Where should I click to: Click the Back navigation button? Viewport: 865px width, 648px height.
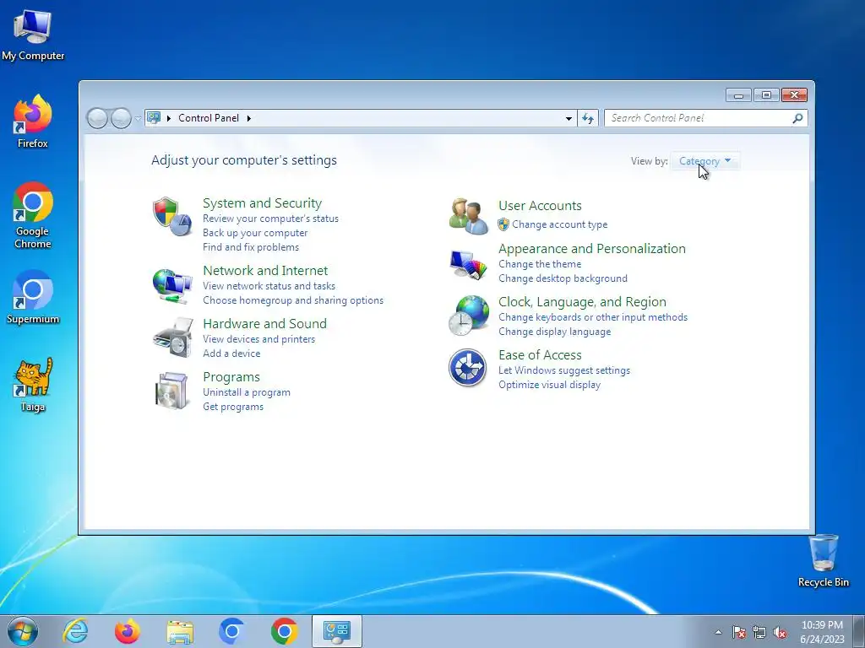(x=98, y=118)
